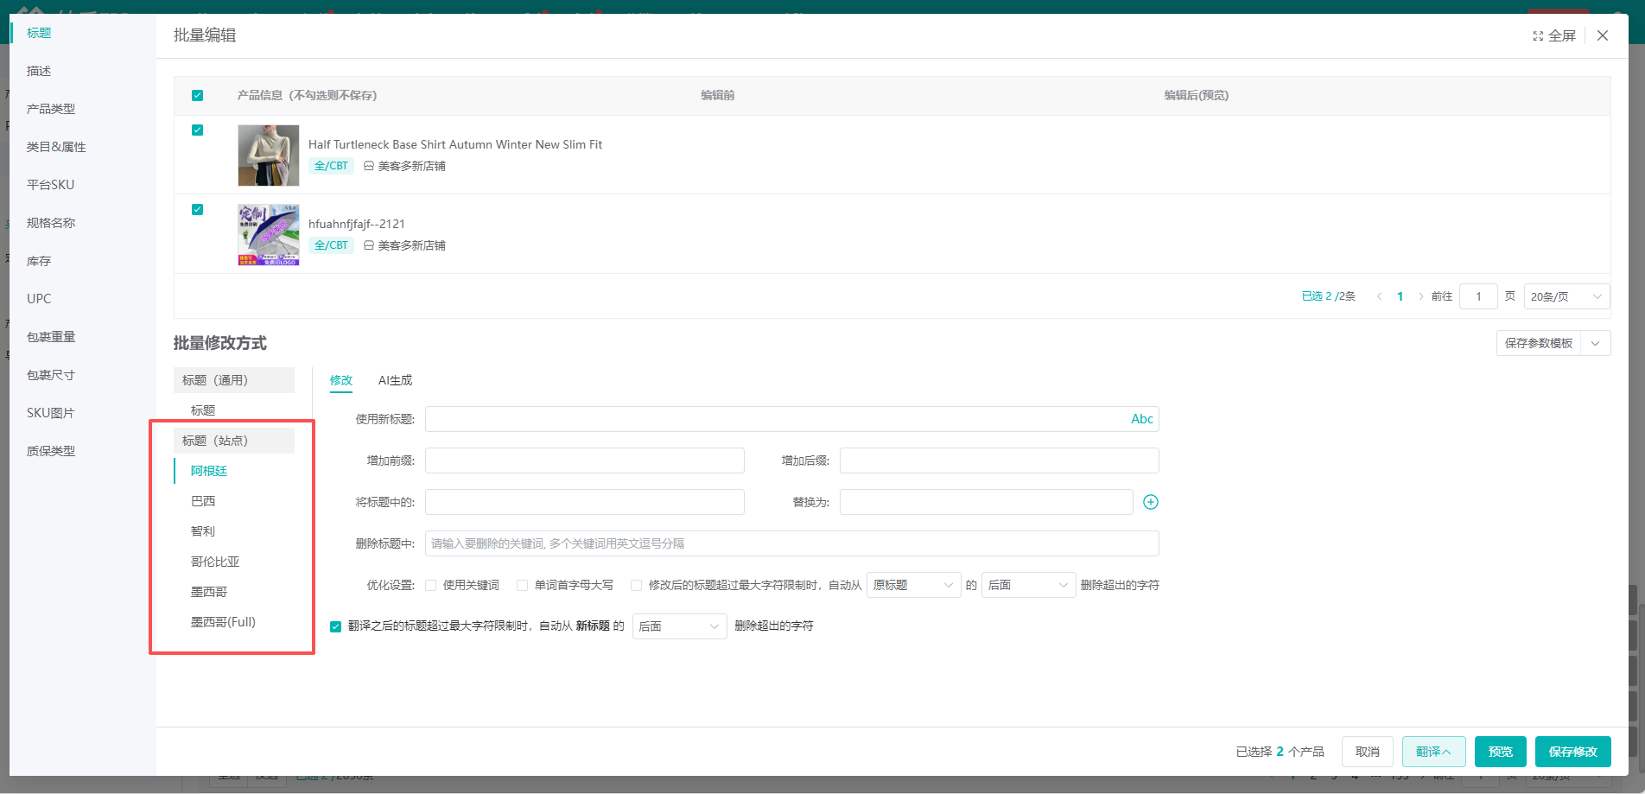Click the 保存参数模板 button

[x=1539, y=343]
